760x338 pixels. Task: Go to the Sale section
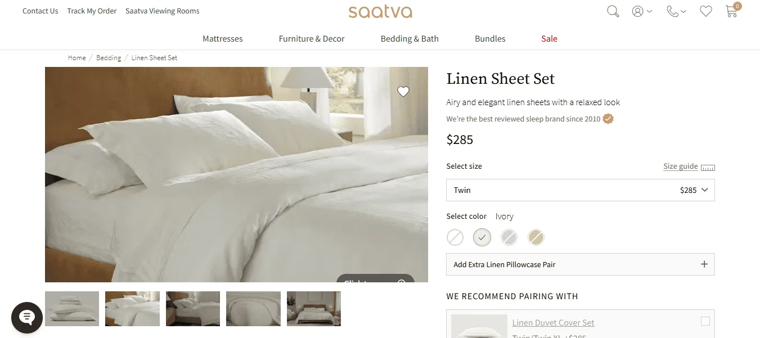tap(549, 39)
